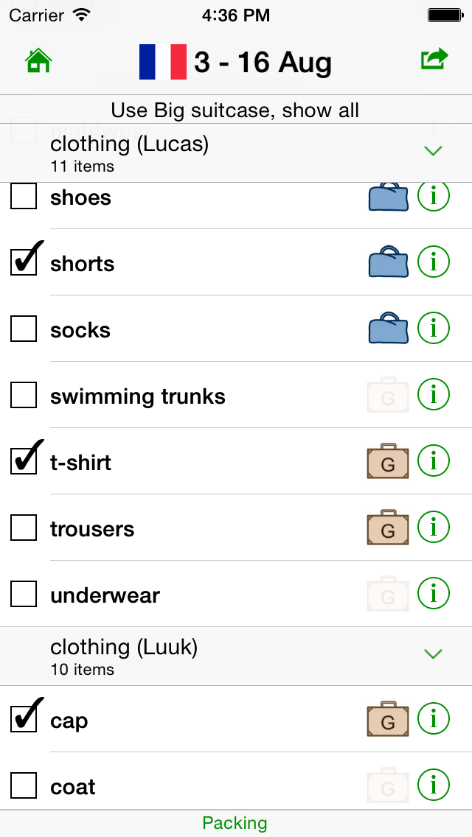Open info for the shorts item
The width and height of the screenshot is (472, 837).
click(x=434, y=262)
